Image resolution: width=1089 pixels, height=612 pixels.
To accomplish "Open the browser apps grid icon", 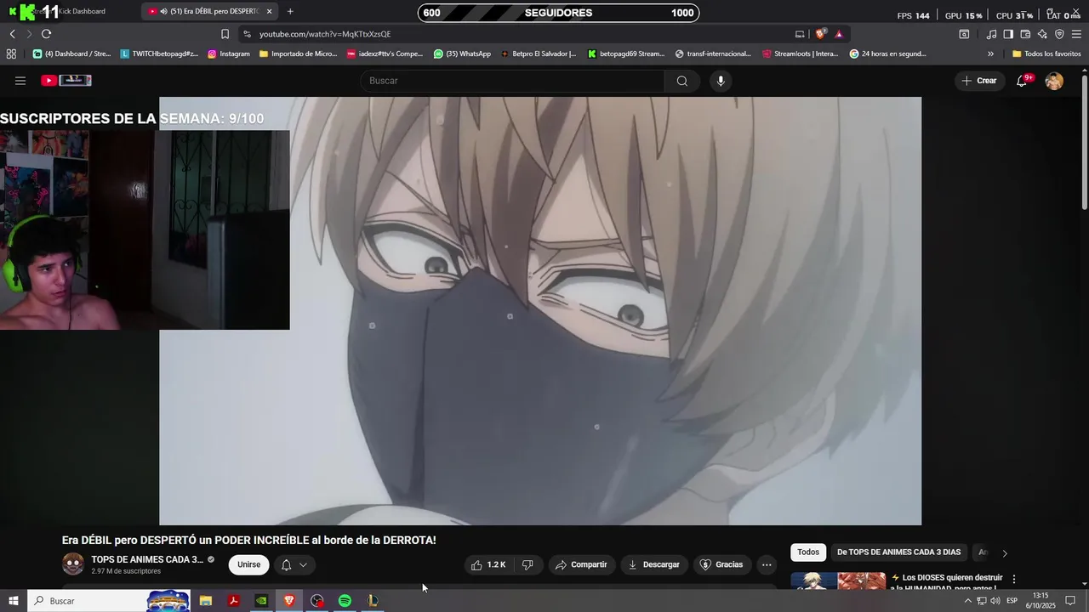I will click(11, 54).
